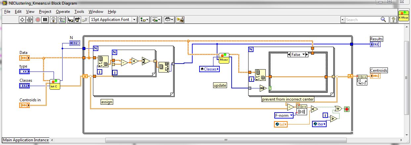
Task: Select the Means subVI node
Action: 224,58
